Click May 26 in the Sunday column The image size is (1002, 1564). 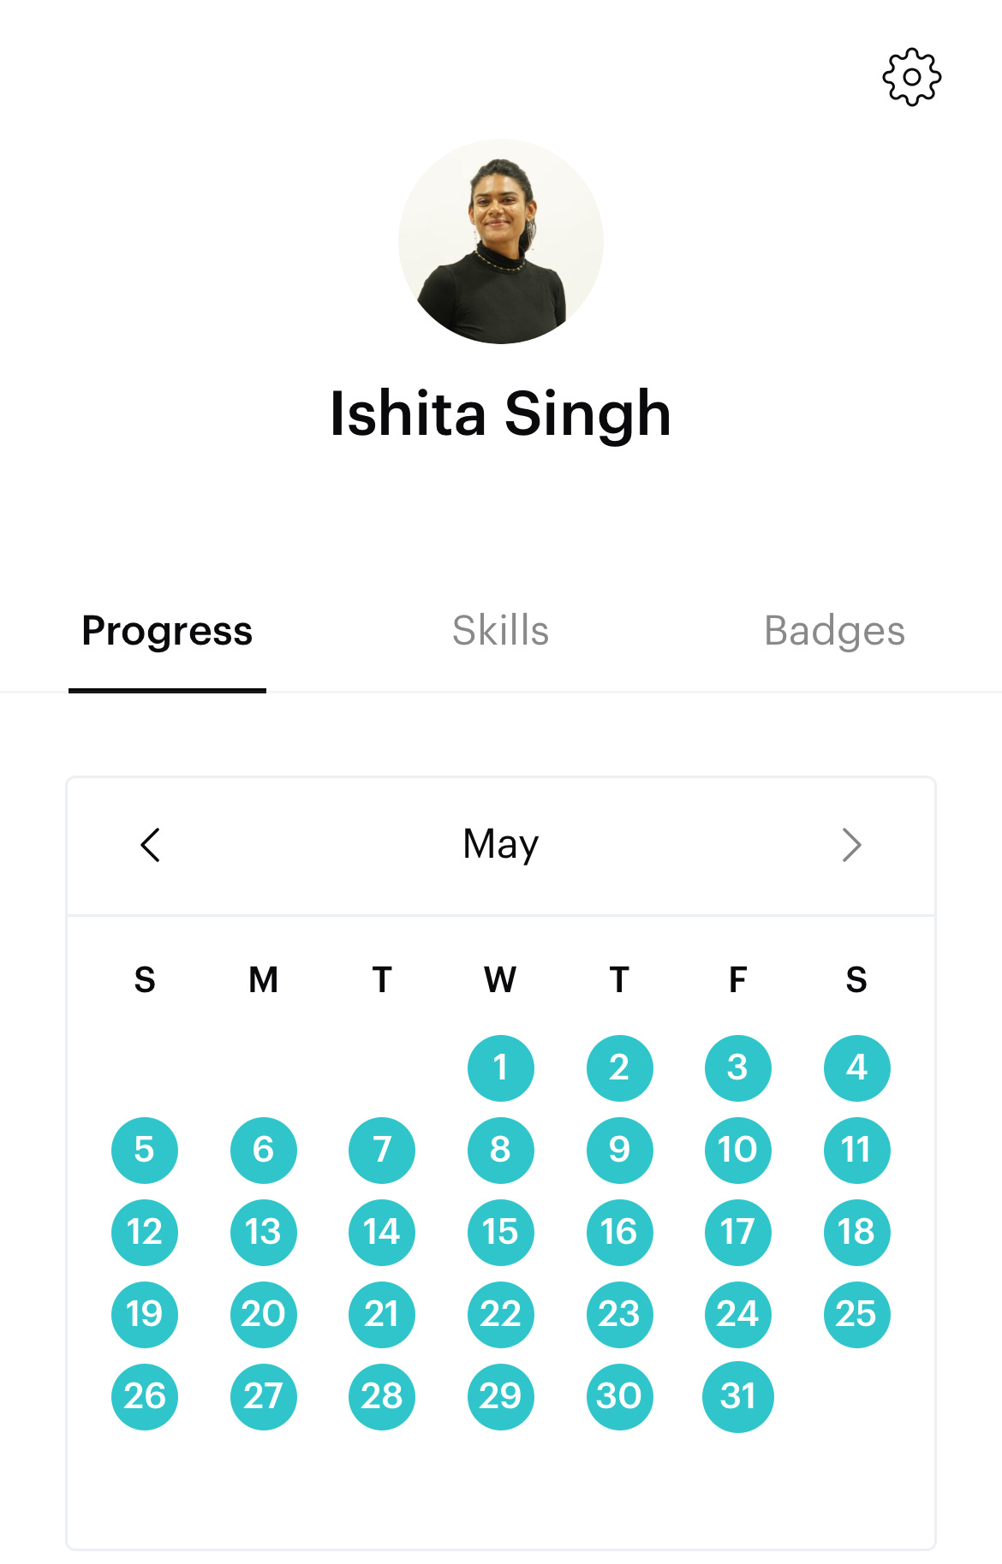[144, 1396]
